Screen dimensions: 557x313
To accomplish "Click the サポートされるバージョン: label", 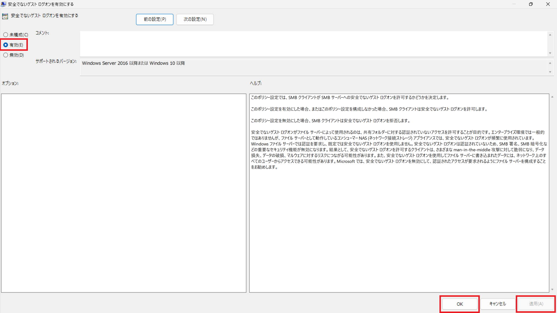I will [56, 61].
